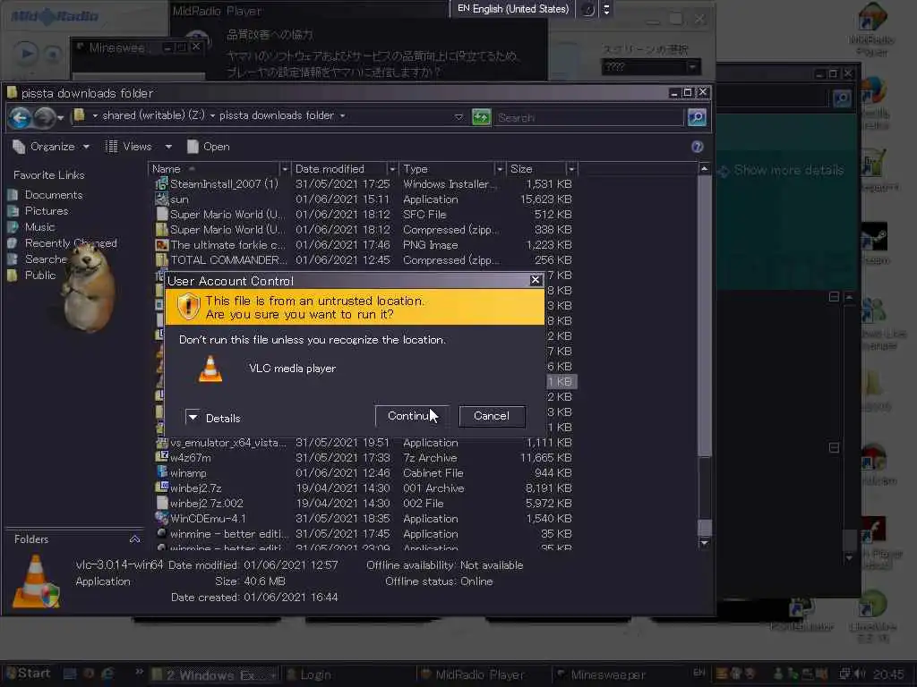Image resolution: width=917 pixels, height=687 pixels.
Task: Click Cancel in User Account Control dialog
Action: click(492, 416)
